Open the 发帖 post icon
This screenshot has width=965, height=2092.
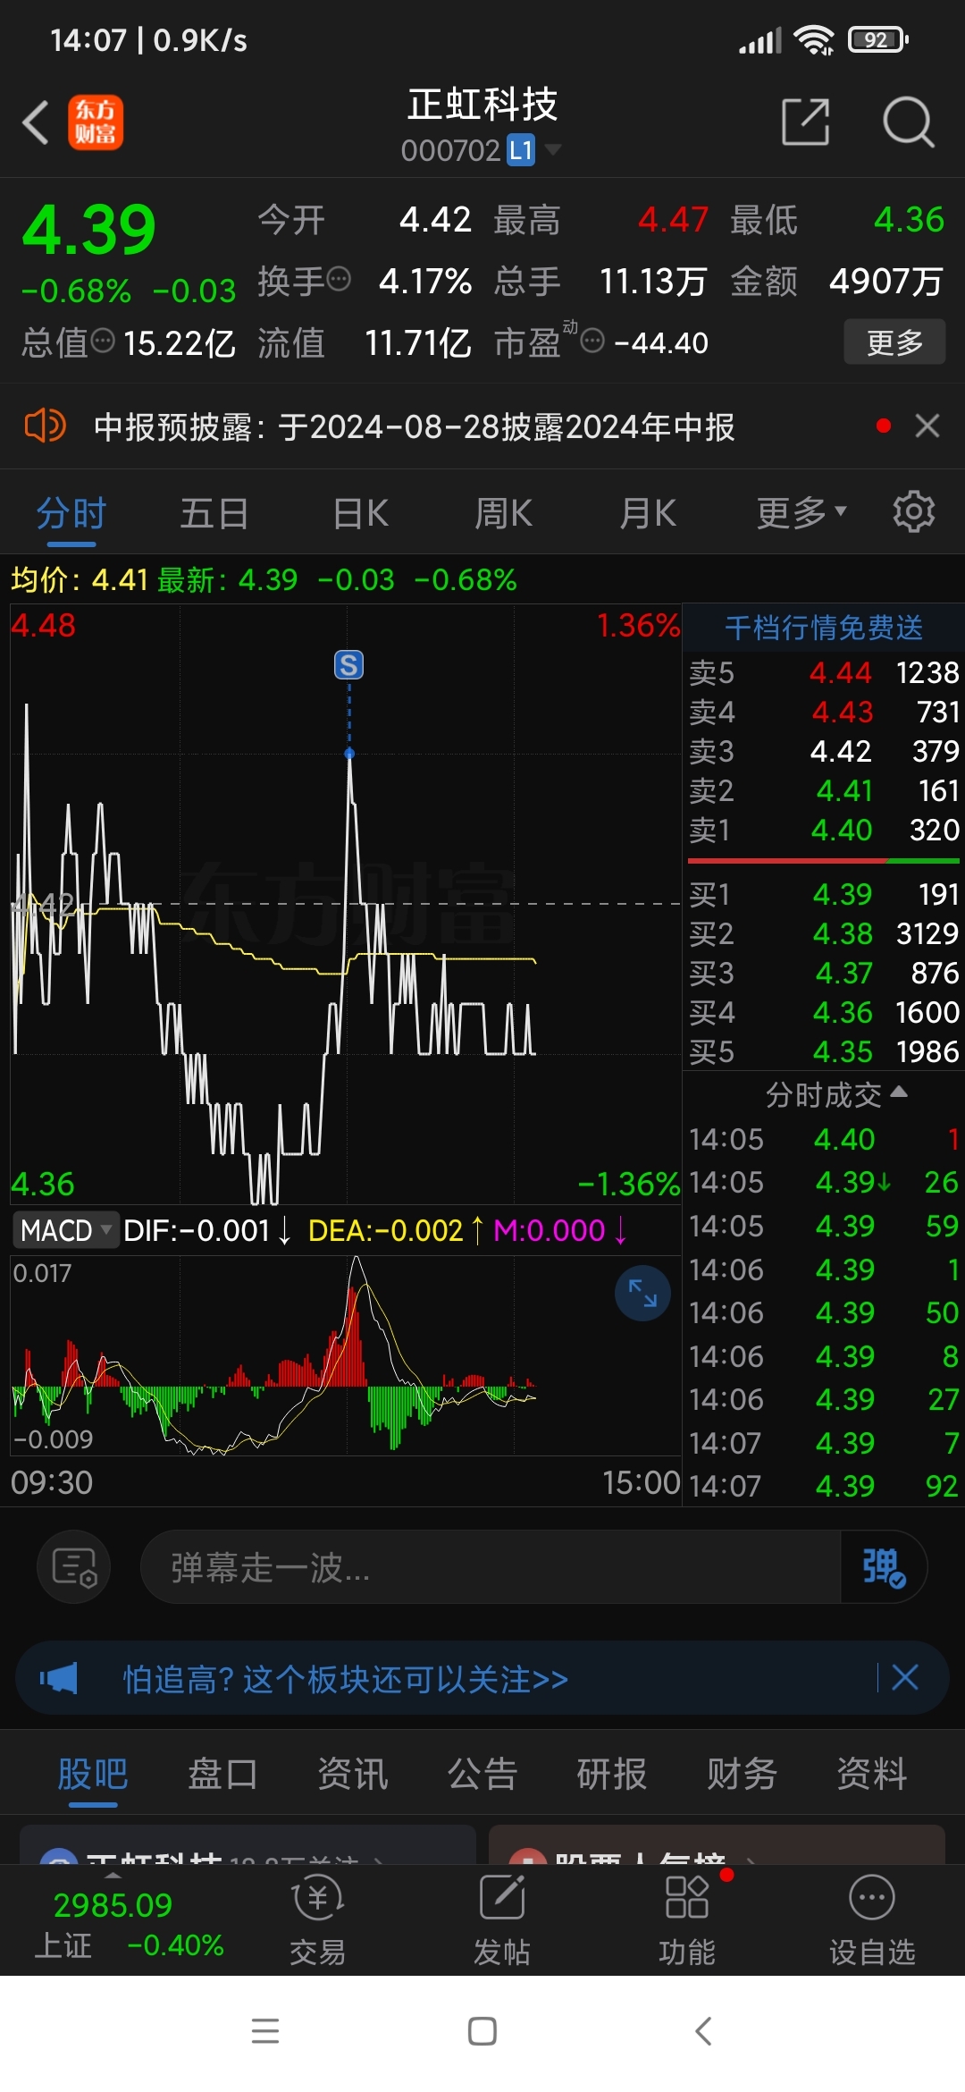pos(502,1920)
